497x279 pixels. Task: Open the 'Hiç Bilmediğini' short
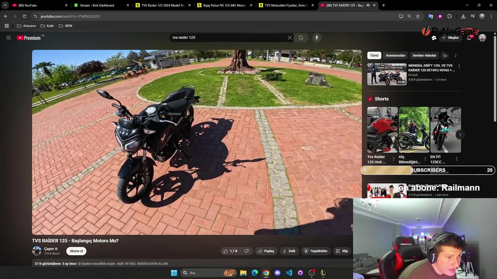point(414,130)
